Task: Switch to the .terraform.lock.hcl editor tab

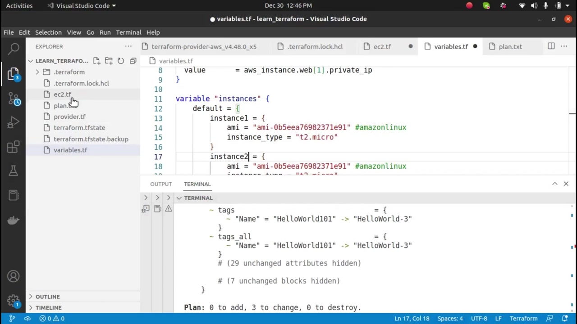Action: point(315,46)
